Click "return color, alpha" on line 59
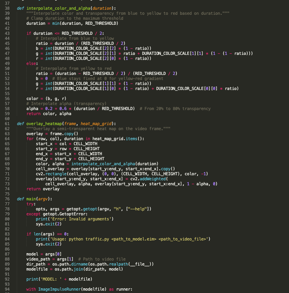The width and height of the screenshot is (289, 293). point(49,114)
